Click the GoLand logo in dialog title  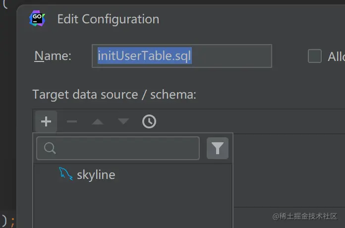click(37, 19)
